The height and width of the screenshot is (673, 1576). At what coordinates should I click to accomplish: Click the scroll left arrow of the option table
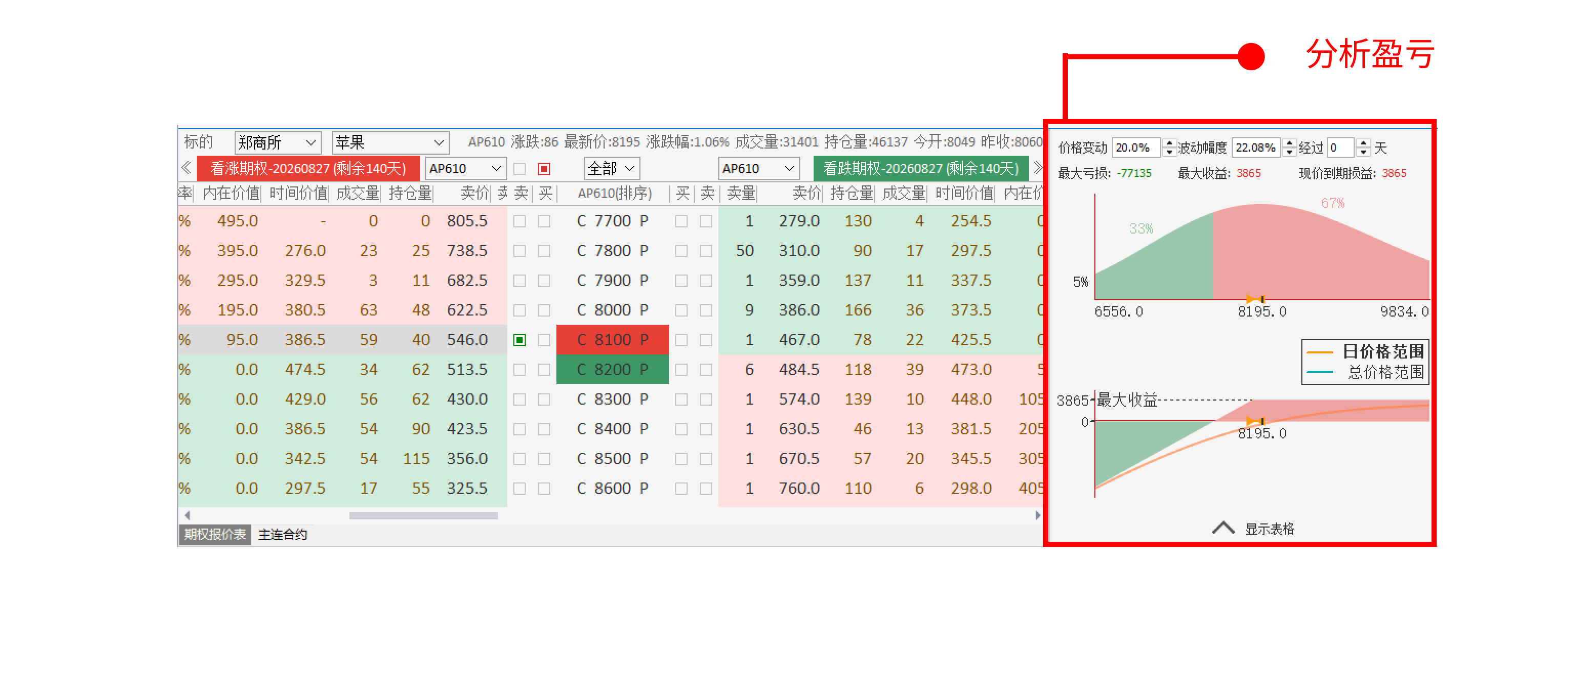click(x=187, y=515)
